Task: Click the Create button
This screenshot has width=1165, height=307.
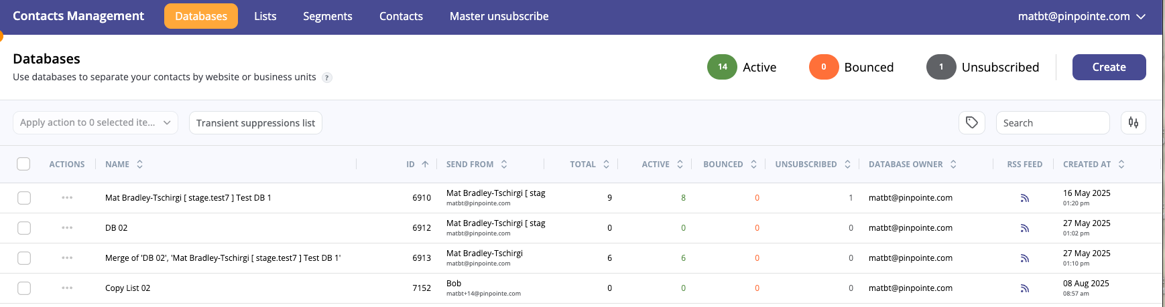Action: [x=1109, y=67]
